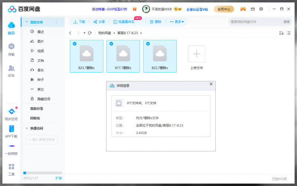Click the 同步空间 sync space icon
This screenshot has height=186, width=297.
[x=11, y=112]
